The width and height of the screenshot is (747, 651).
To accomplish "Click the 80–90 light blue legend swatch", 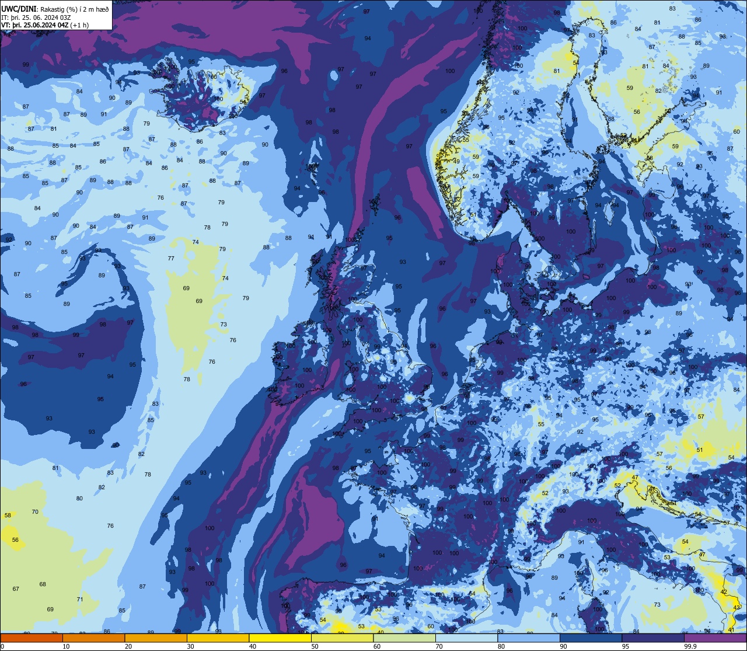I will pos(529,638).
